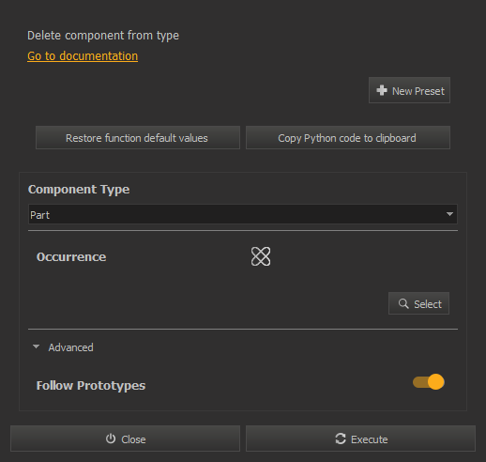Viewport: 486px width, 462px height.
Task: Disable the Follow Prototypes switch
Action: (x=429, y=382)
